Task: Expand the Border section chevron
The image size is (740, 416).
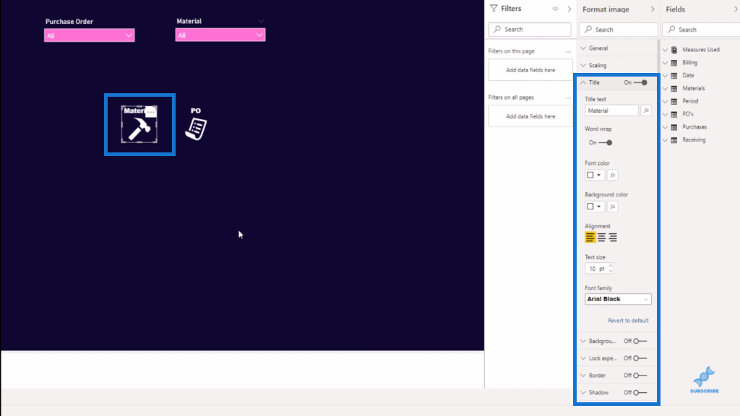Action: click(583, 376)
